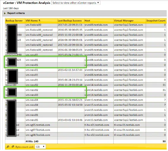The image size is (168, 151).
Task: Expand the Report criteria section triangle
Action: click(5, 13)
